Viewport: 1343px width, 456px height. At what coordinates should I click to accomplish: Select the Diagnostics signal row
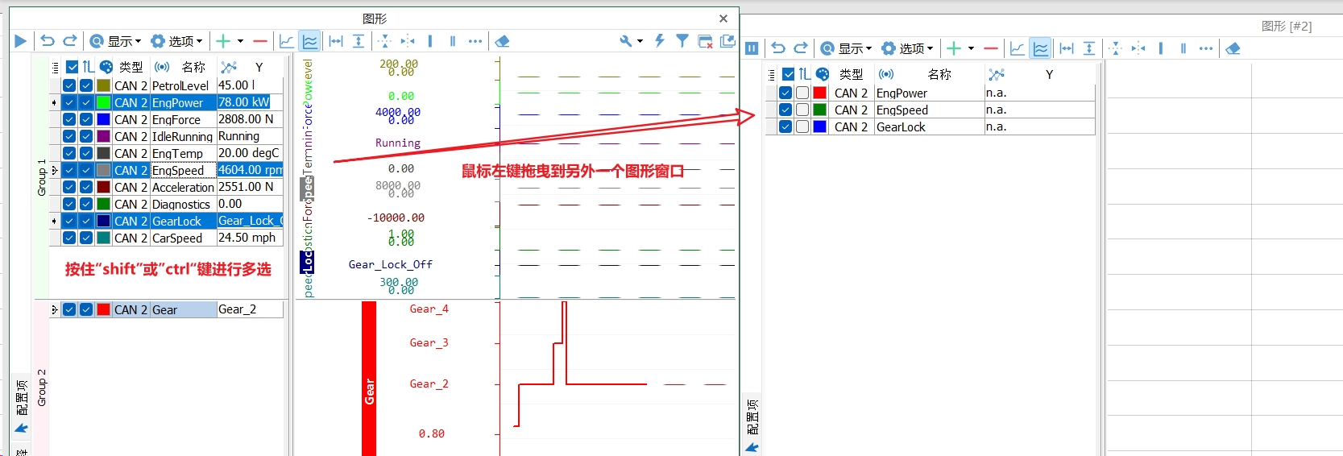coord(167,204)
